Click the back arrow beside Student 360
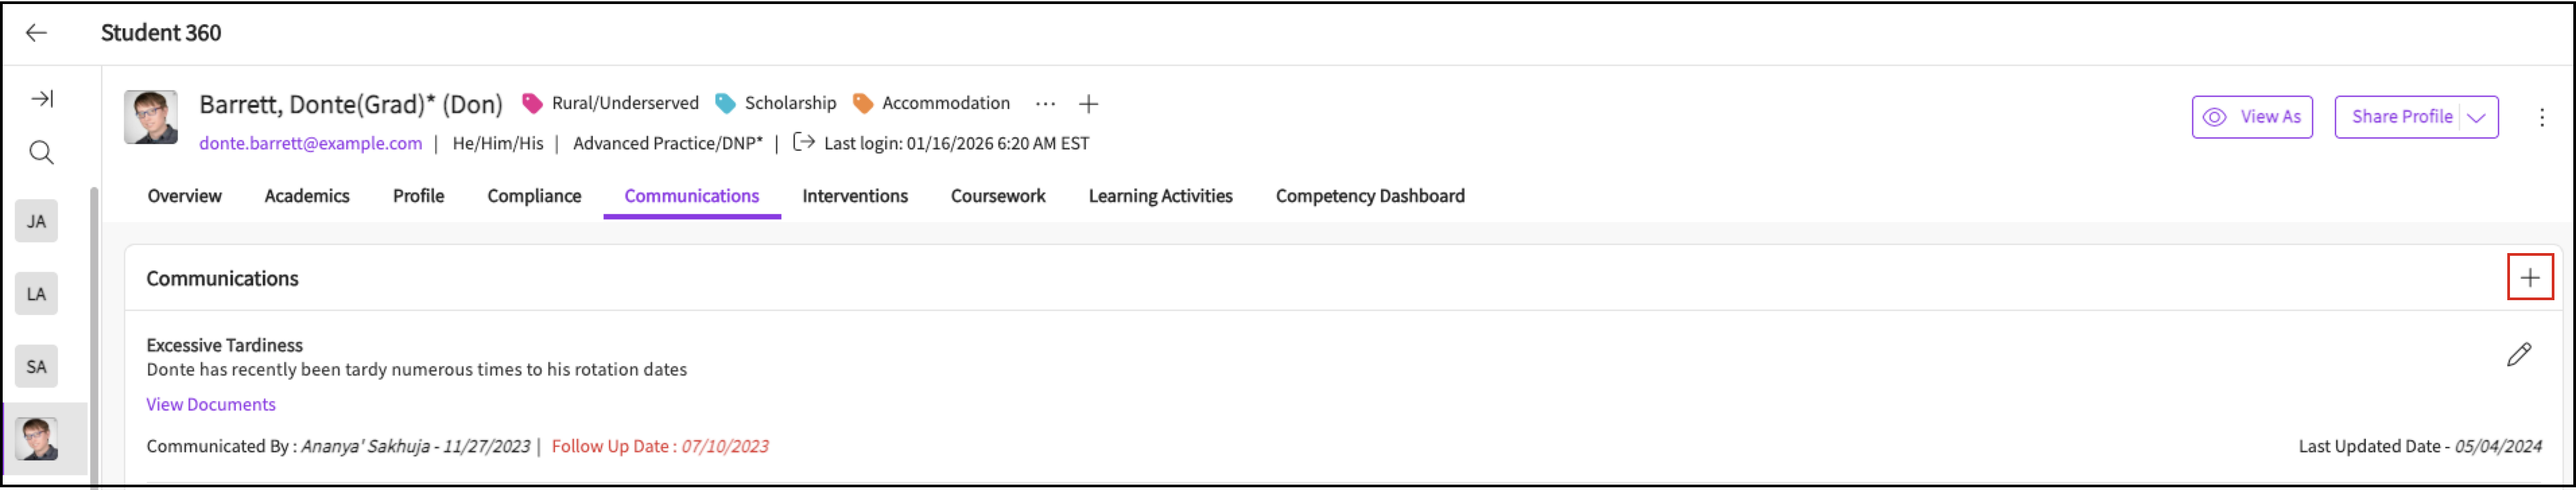This screenshot has height=490, width=2576. [36, 33]
